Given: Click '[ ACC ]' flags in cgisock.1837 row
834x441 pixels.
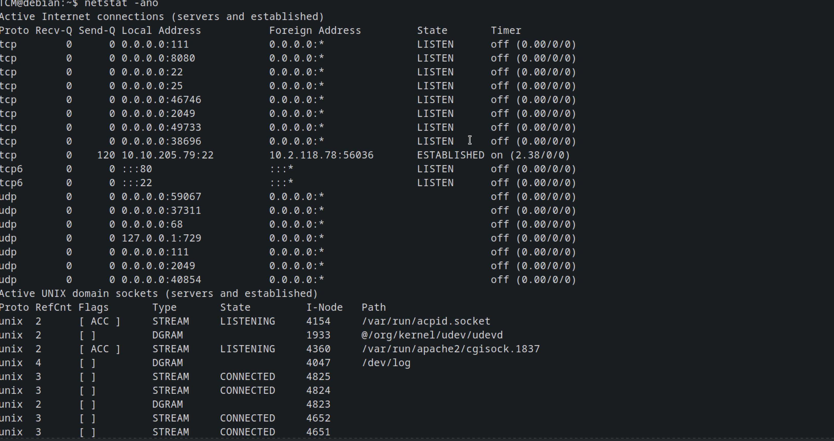Looking at the screenshot, I should pyautogui.click(x=100, y=349).
